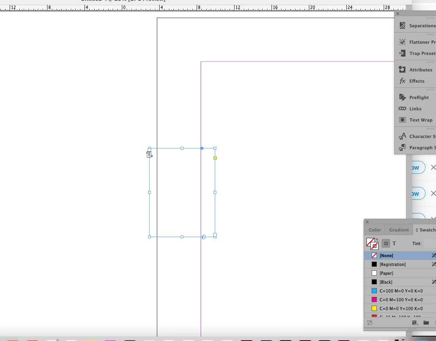Click the yellow live corners square handle
436x341 pixels.
[x=215, y=158]
